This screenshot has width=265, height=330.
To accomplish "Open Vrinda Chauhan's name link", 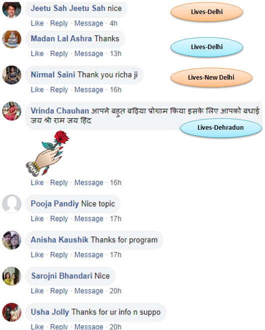I will [x=60, y=111].
